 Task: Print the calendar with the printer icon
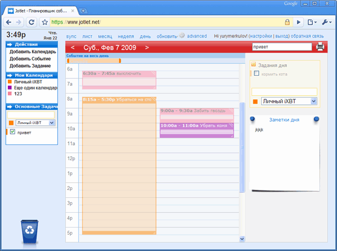320,47
